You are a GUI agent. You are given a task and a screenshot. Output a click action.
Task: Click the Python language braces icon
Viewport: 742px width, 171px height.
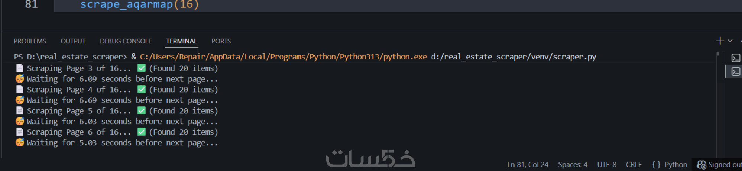(656, 165)
